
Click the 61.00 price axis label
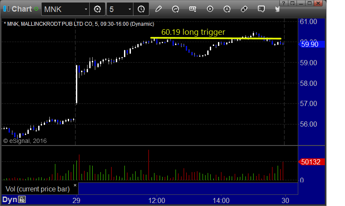coord(309,21)
